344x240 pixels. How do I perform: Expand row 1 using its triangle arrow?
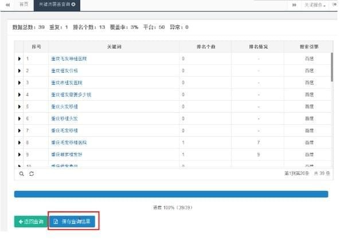19,58
